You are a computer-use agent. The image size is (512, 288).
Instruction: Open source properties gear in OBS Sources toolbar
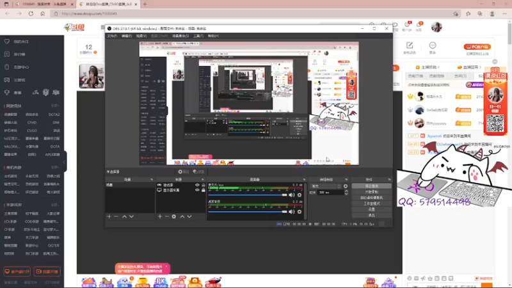(173, 216)
